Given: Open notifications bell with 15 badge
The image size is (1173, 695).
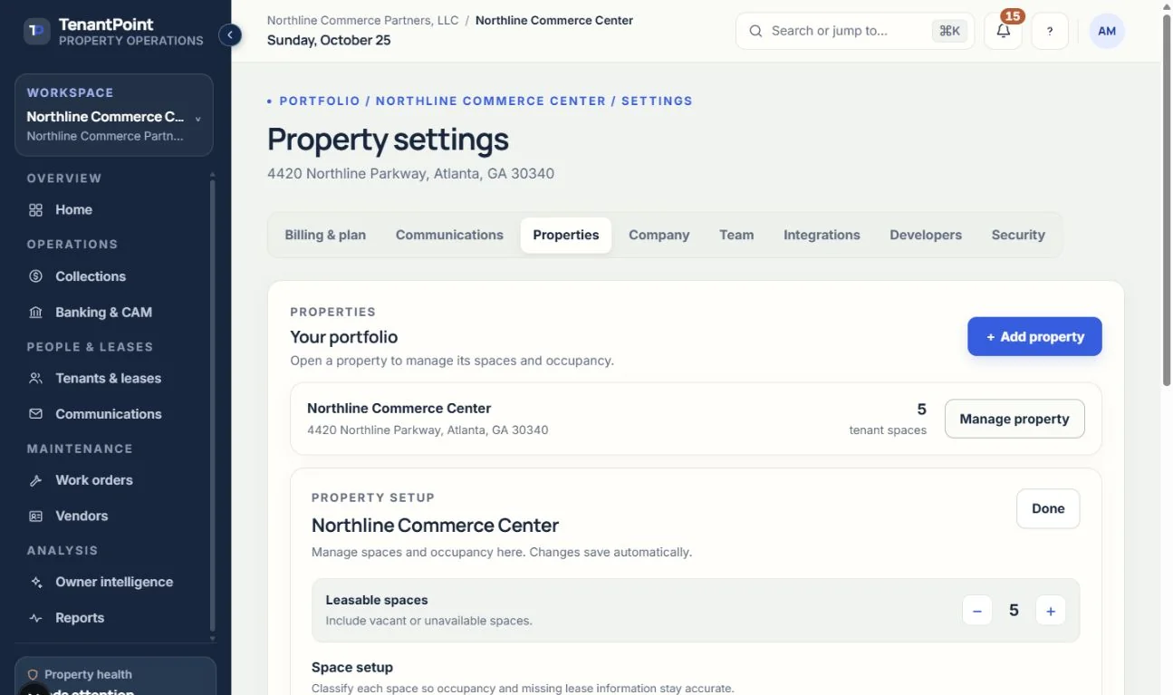Looking at the screenshot, I should pyautogui.click(x=1003, y=31).
